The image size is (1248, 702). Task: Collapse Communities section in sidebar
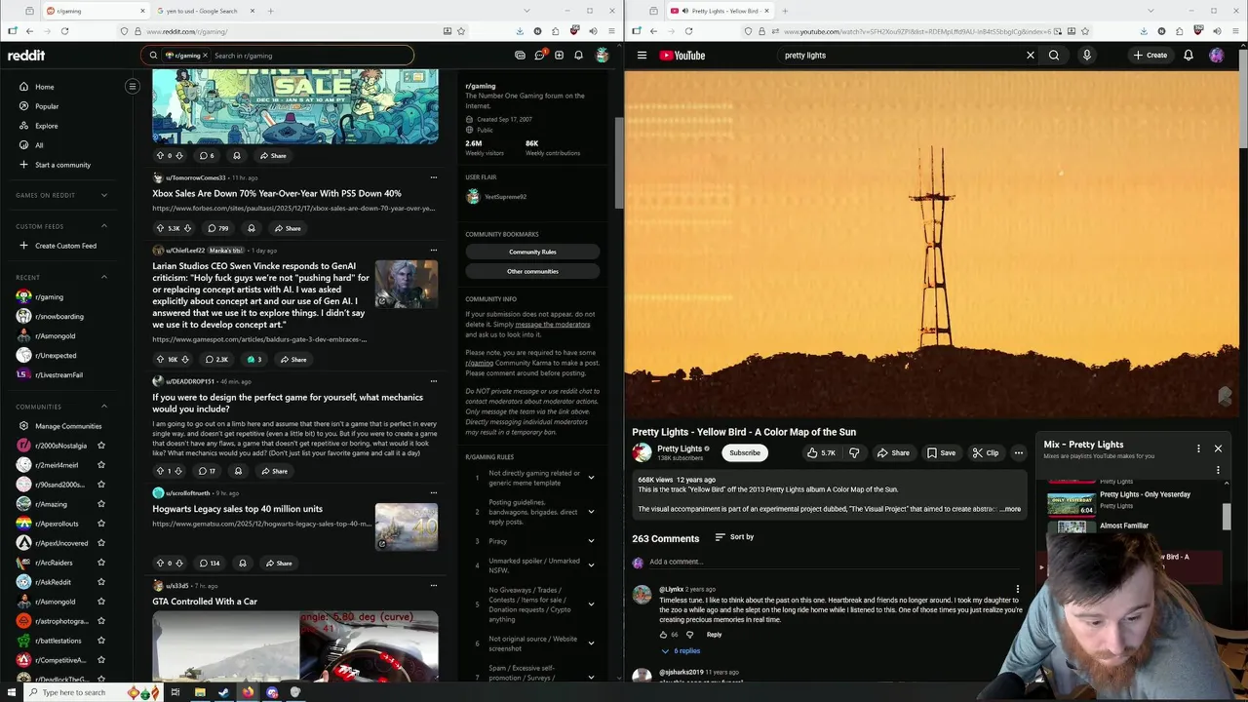(104, 407)
